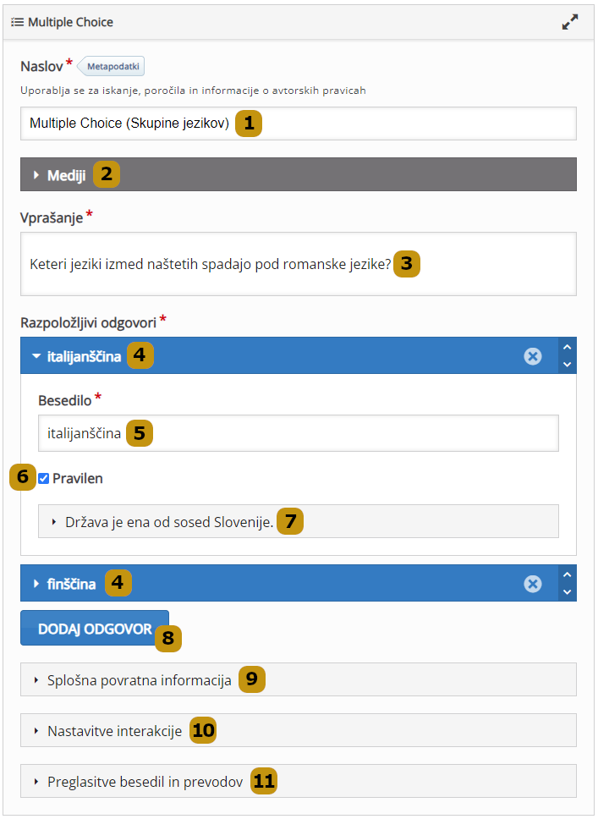The width and height of the screenshot is (598, 819).
Task: Remove the finščina answer with the X icon
Action: click(x=532, y=583)
